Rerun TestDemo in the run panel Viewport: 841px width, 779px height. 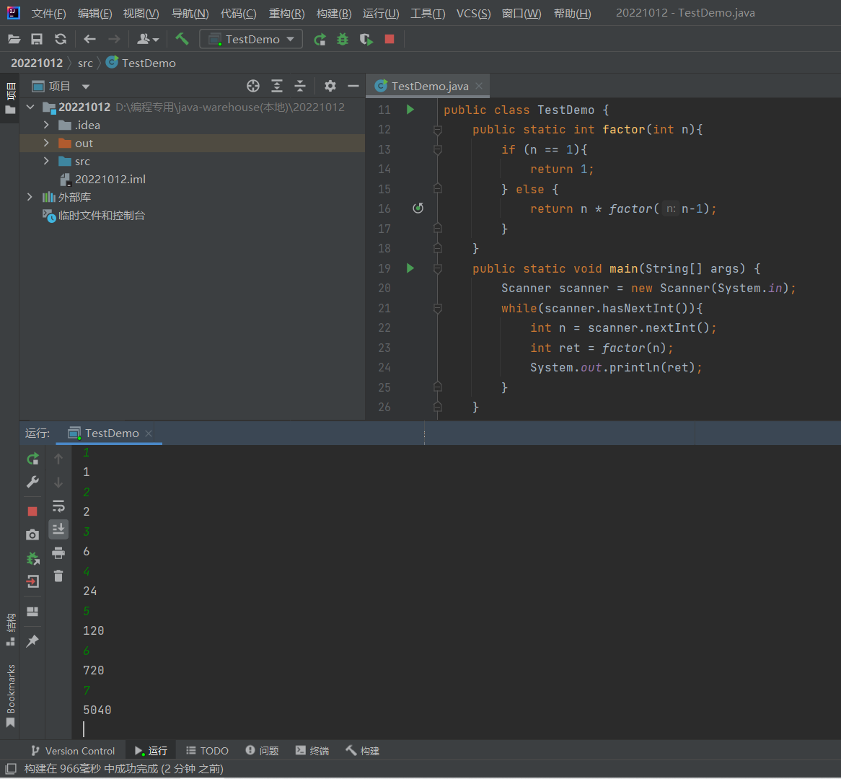tap(32, 459)
